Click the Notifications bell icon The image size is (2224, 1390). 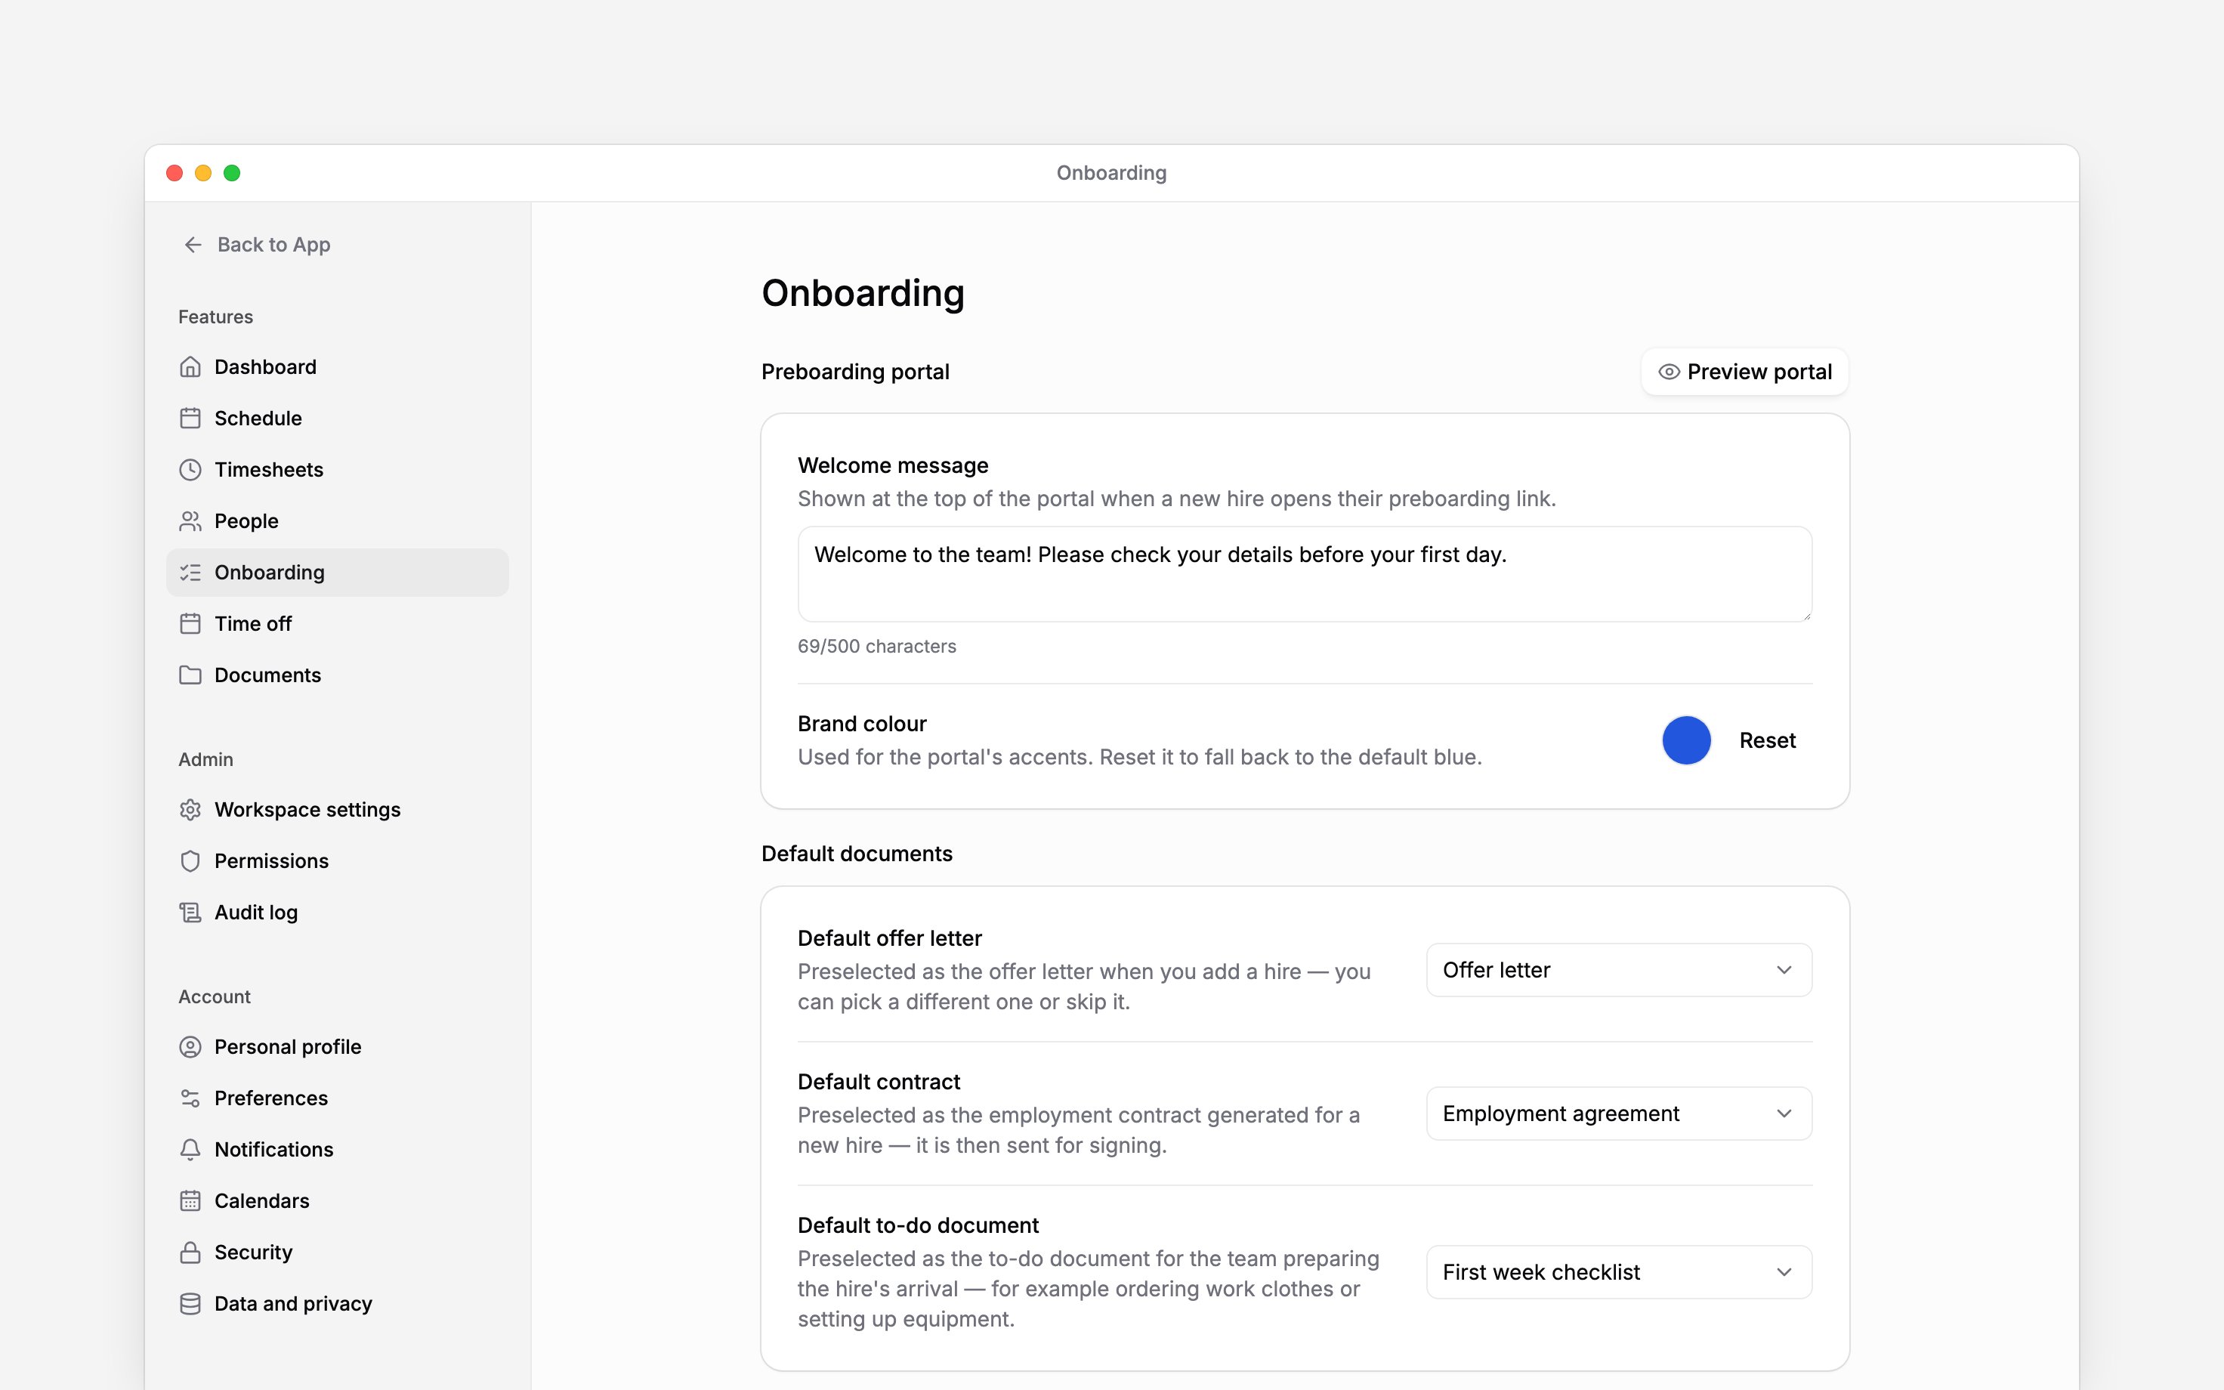[190, 1150]
